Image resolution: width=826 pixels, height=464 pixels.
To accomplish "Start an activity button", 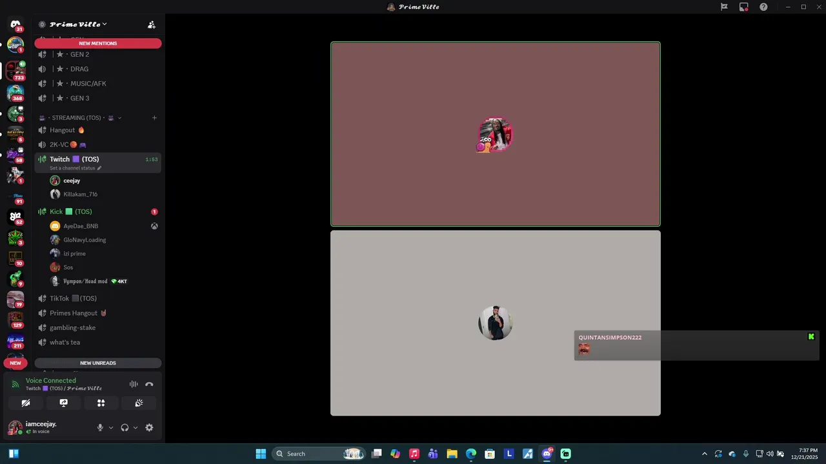I will [101, 403].
